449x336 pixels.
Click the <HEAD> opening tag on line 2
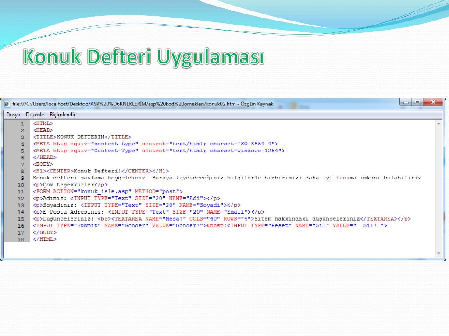coord(43,130)
